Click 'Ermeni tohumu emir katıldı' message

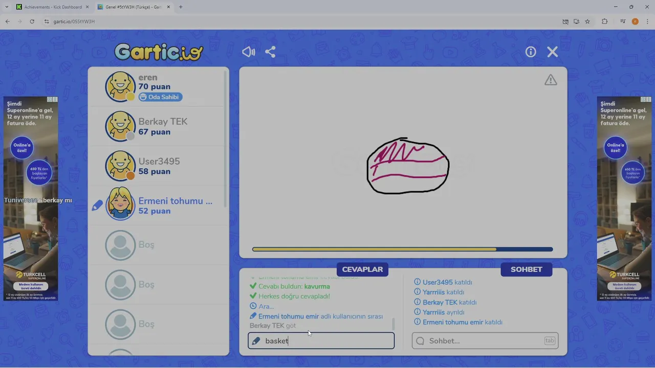pos(458,322)
